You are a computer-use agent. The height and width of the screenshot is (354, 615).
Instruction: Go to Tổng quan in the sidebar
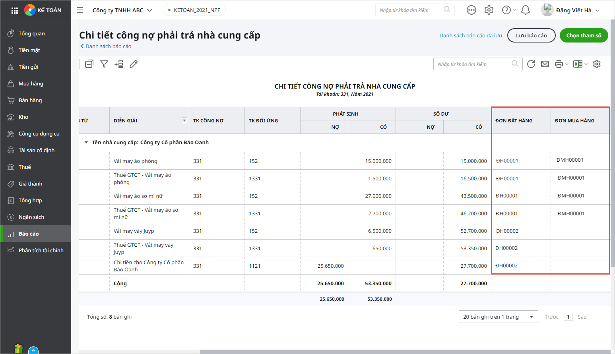[x=31, y=33]
